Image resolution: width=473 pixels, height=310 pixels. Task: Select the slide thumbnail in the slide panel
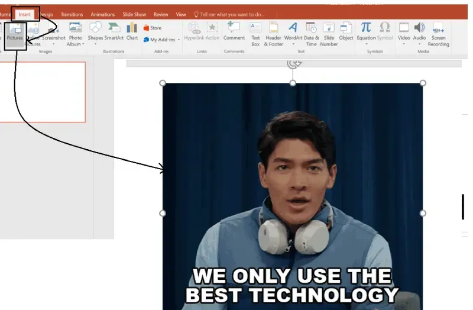[x=42, y=92]
